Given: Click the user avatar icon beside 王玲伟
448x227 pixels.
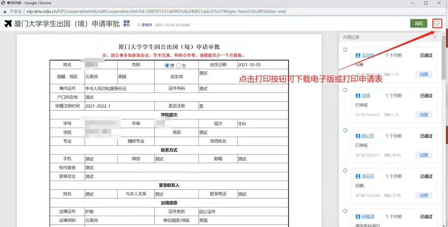Looking at the screenshot, I should pyautogui.click(x=358, y=55).
